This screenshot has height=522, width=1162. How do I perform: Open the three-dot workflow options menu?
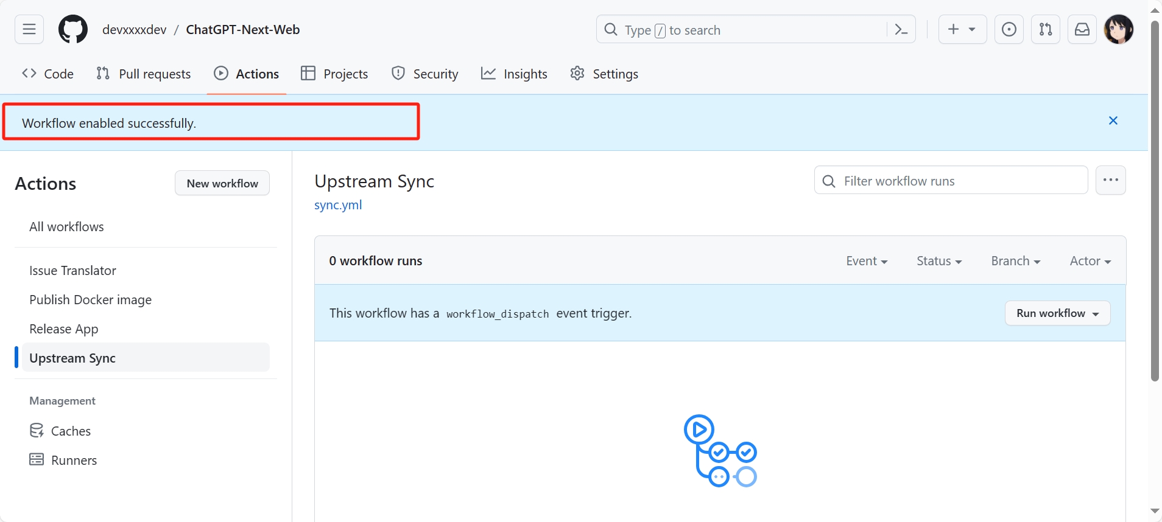pos(1111,180)
